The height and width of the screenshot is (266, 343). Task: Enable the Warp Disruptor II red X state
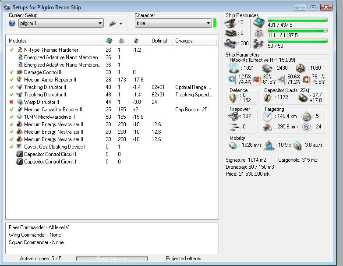point(11,102)
